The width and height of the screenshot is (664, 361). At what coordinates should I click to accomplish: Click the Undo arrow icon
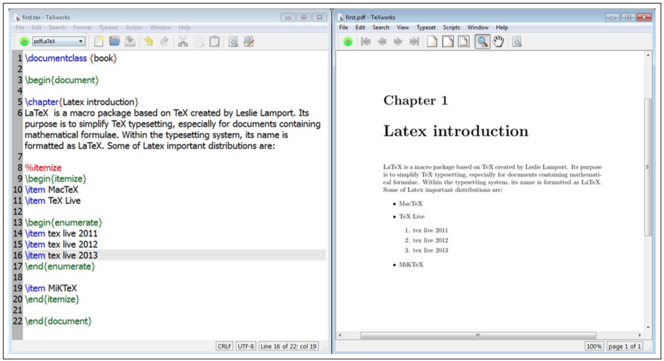[148, 42]
